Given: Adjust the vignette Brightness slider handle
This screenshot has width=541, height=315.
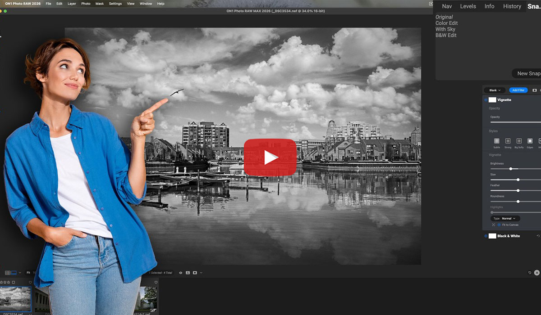Looking at the screenshot, I should point(511,169).
